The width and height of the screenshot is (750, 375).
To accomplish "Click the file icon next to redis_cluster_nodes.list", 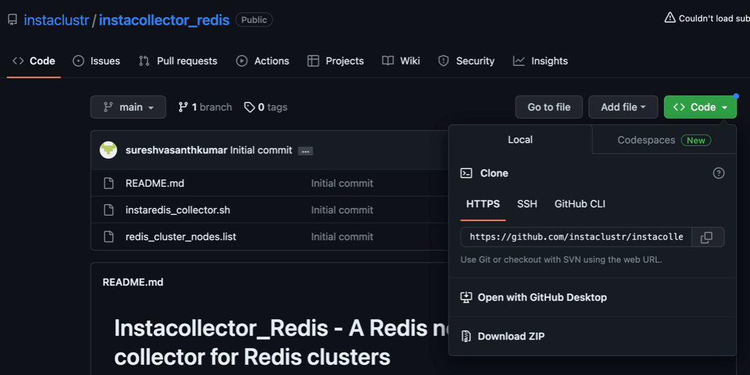I will click(x=109, y=237).
